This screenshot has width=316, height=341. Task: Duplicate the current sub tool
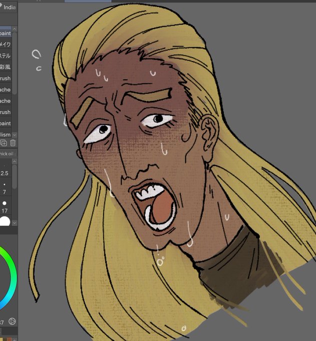[x=4, y=143]
